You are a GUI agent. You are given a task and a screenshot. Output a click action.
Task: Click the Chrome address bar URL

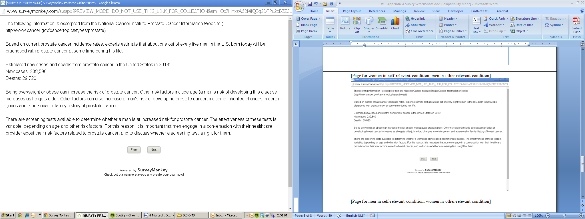pos(149,11)
